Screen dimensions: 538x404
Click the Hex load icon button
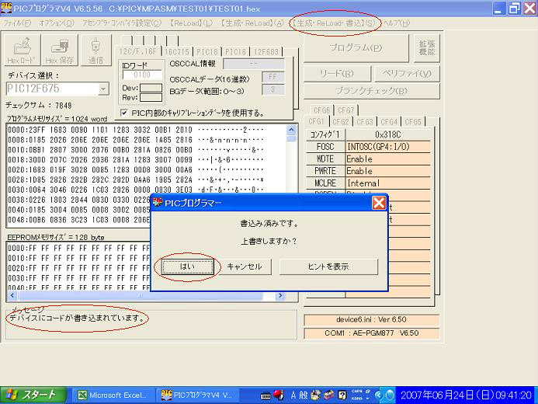(20, 48)
